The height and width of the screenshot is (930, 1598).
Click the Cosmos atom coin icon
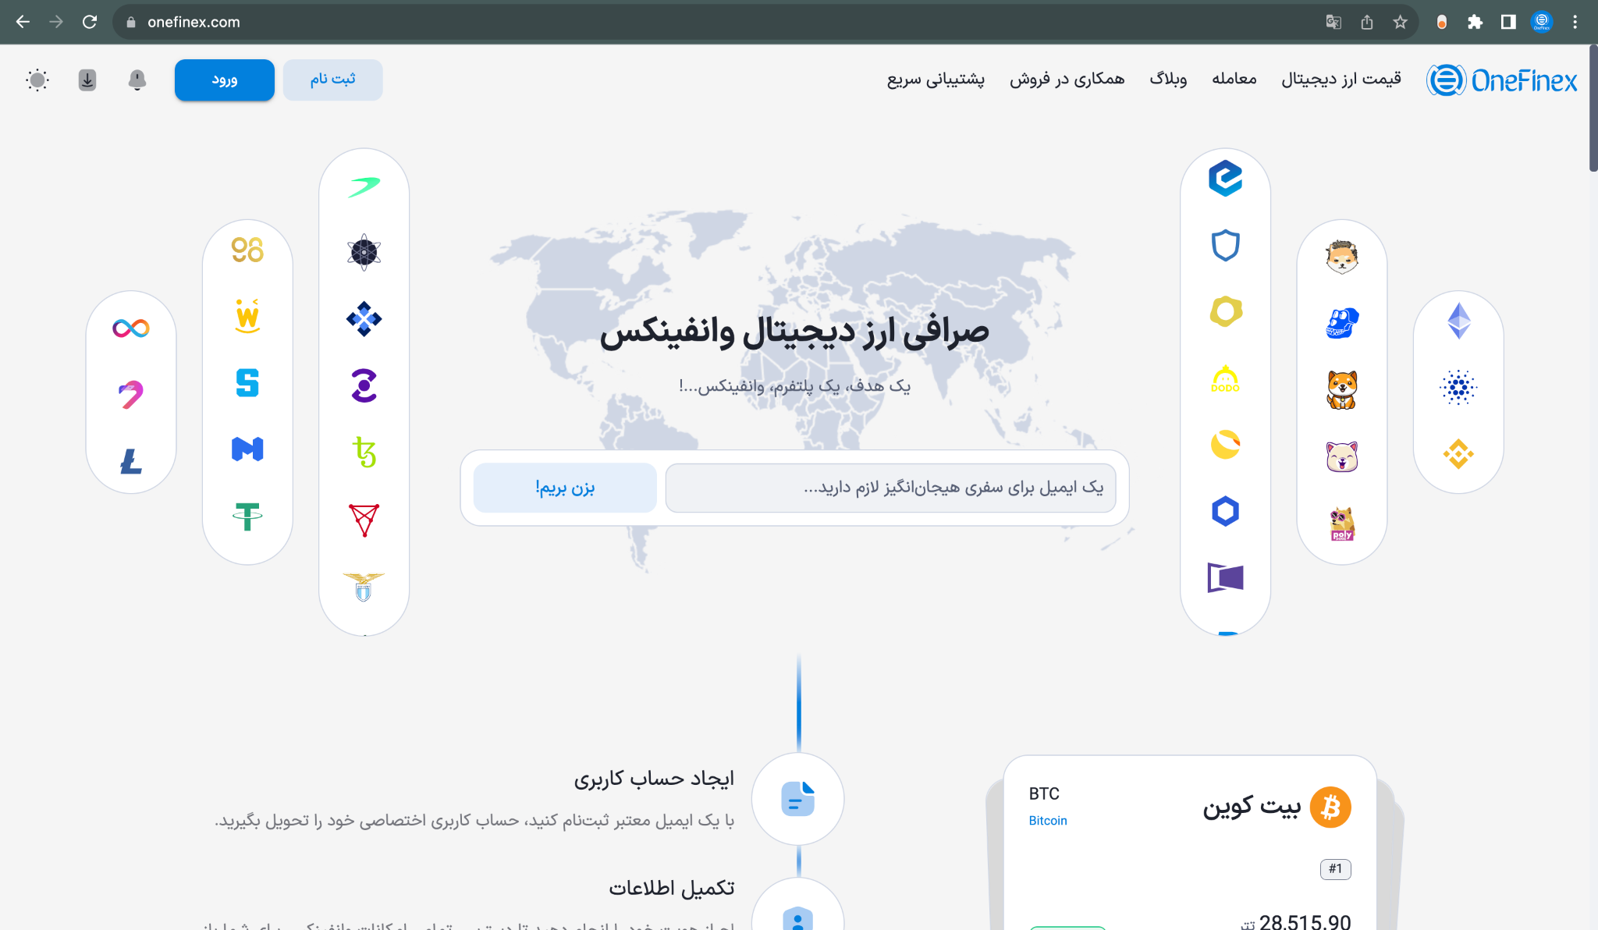point(364,252)
